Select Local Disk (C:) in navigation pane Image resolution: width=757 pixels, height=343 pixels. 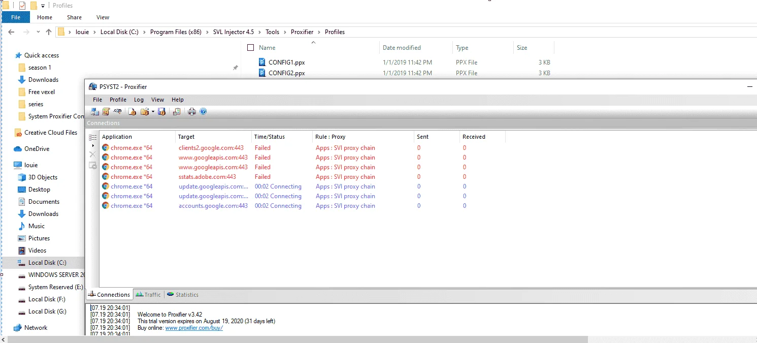point(43,263)
